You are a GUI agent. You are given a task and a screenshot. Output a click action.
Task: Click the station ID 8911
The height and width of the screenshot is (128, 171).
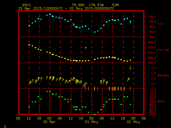(27, 5)
